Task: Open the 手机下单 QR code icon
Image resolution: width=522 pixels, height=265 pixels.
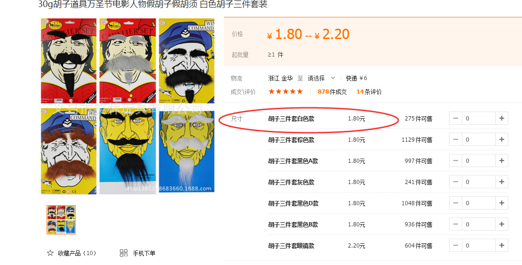Action: (x=124, y=253)
